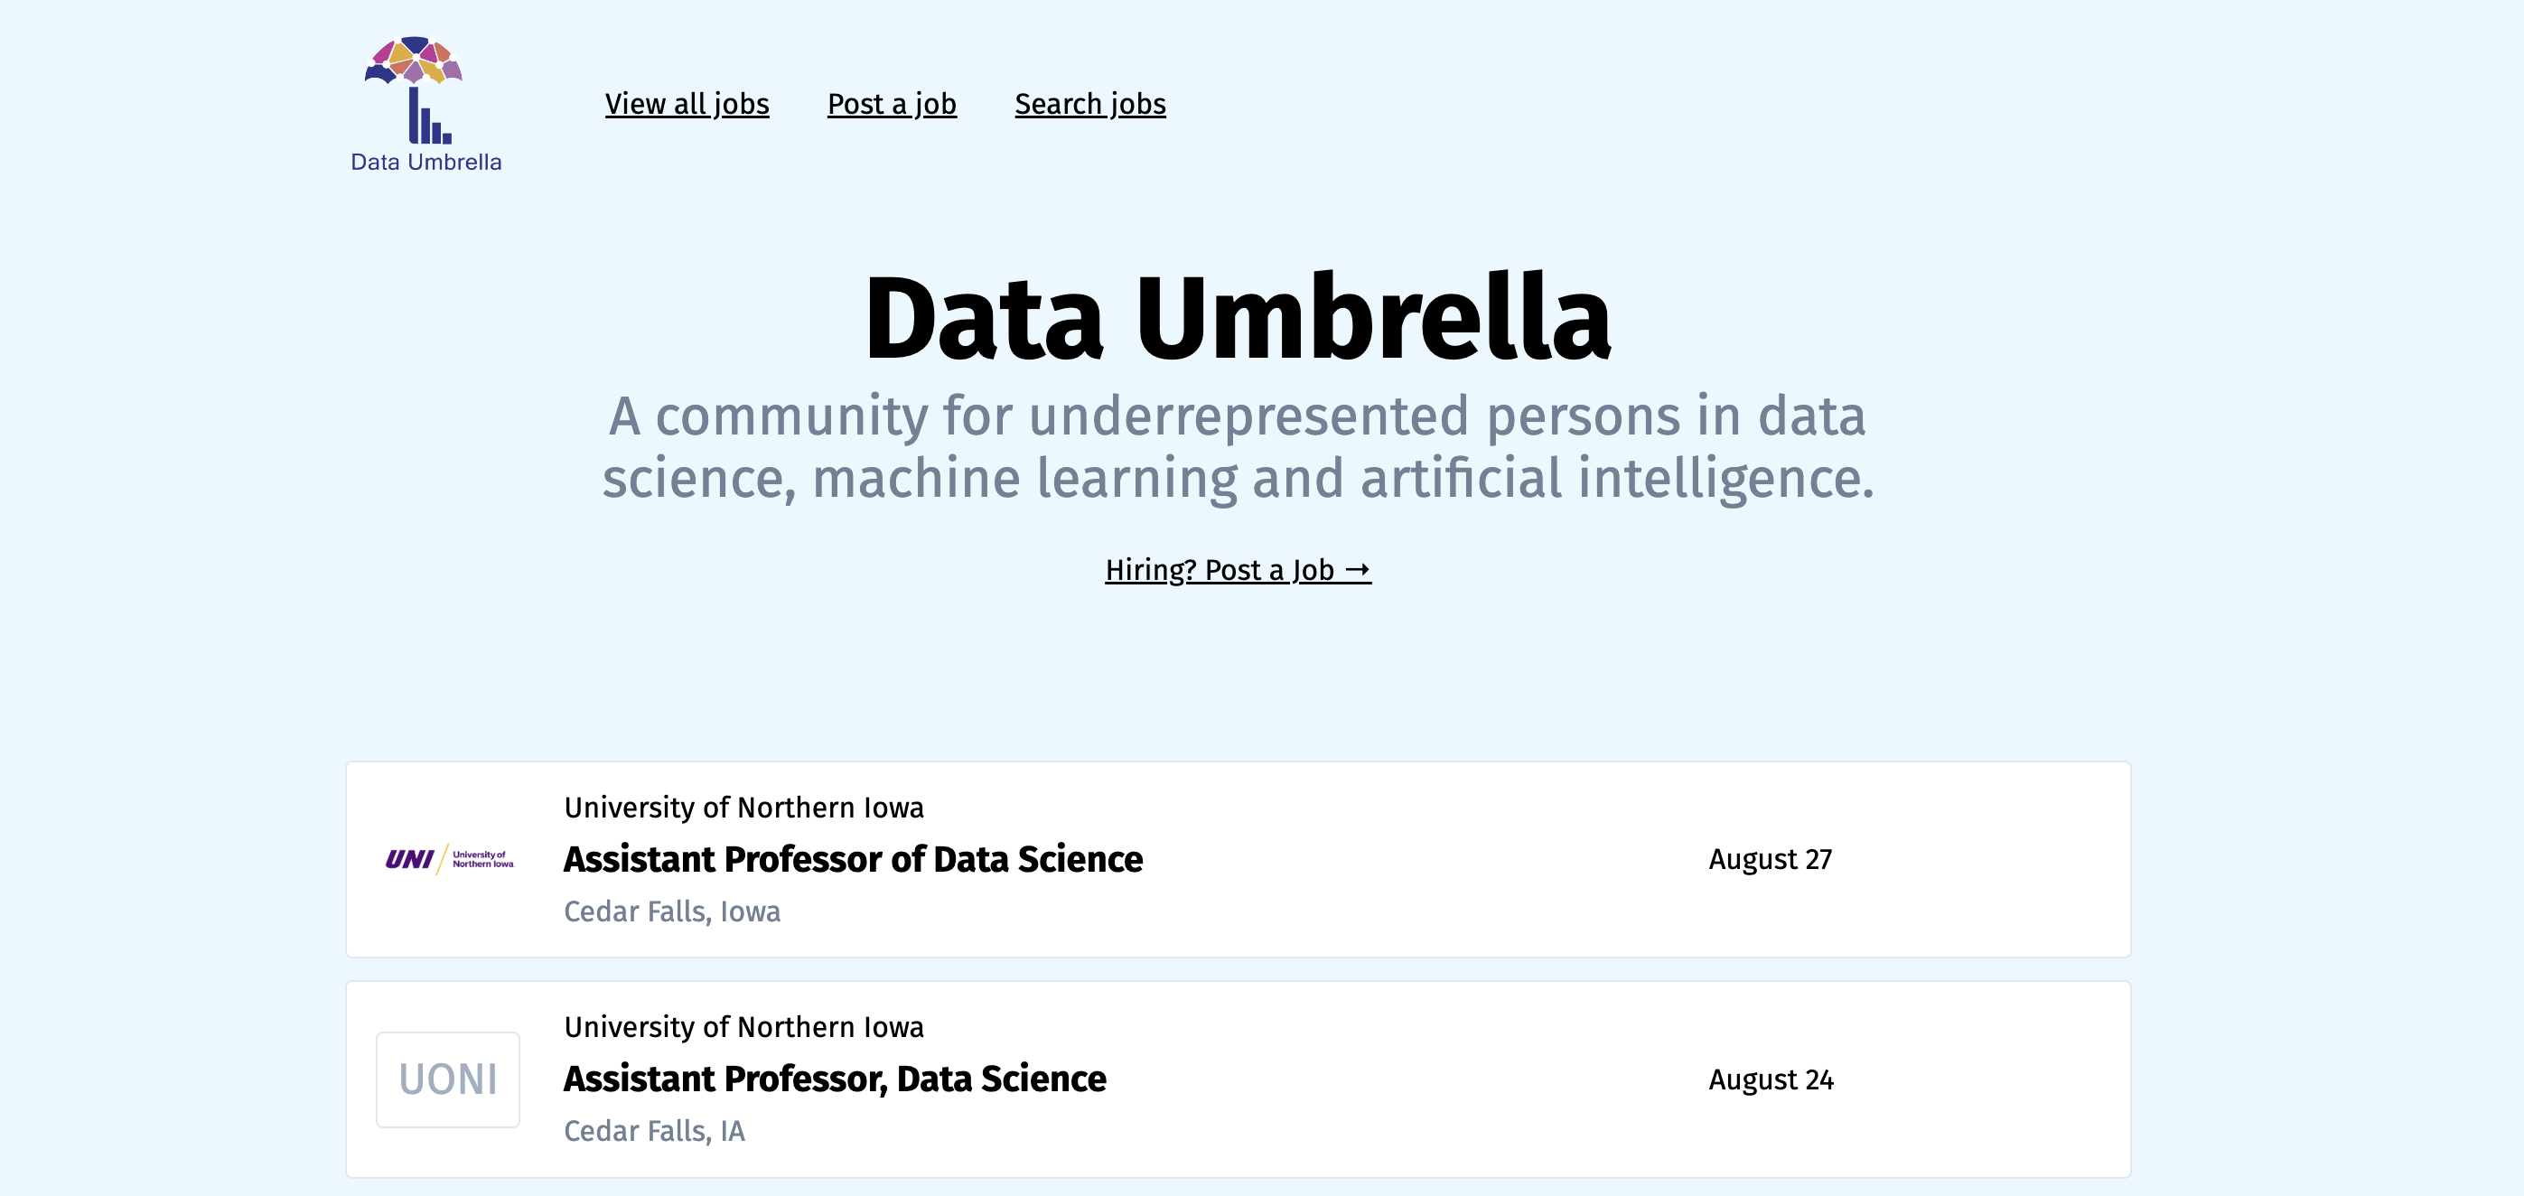Screen dimensions: 2524x1196
Task: Select Post a job in navigation
Action: pyautogui.click(x=892, y=104)
